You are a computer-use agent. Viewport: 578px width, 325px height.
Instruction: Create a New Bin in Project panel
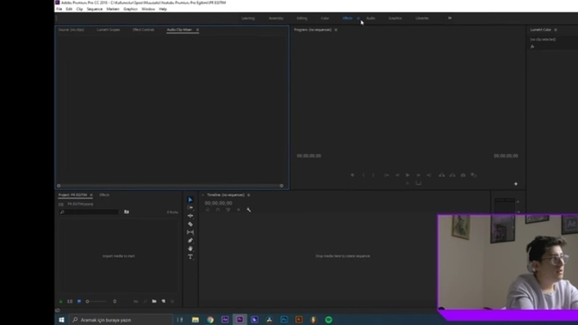tap(154, 302)
